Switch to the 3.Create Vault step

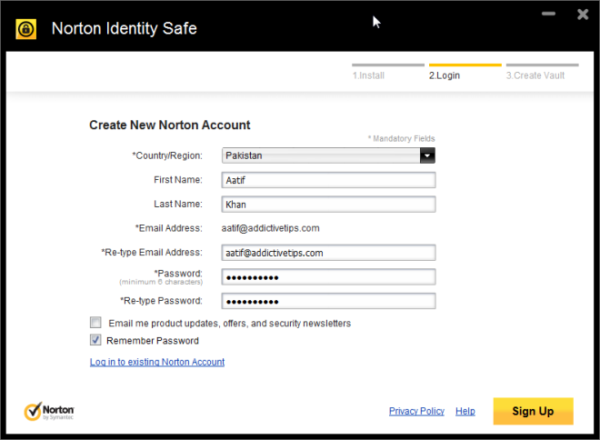pyautogui.click(x=535, y=75)
